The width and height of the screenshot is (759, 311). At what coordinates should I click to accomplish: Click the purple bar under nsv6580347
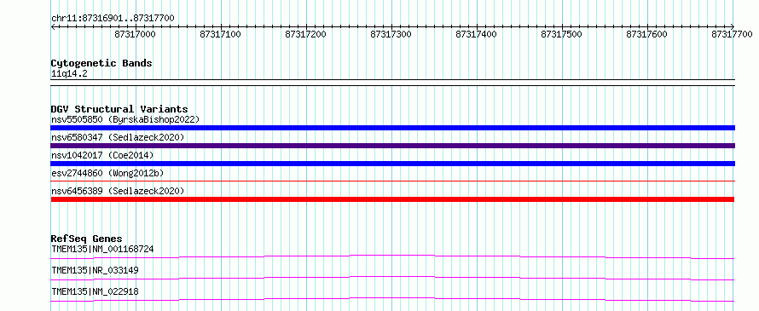tap(392, 146)
